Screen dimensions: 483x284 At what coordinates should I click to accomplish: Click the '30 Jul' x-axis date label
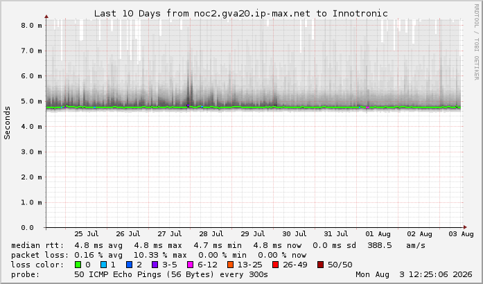point(295,234)
